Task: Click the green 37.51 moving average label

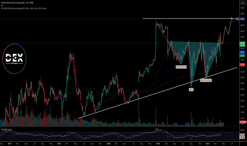Action: (242, 56)
